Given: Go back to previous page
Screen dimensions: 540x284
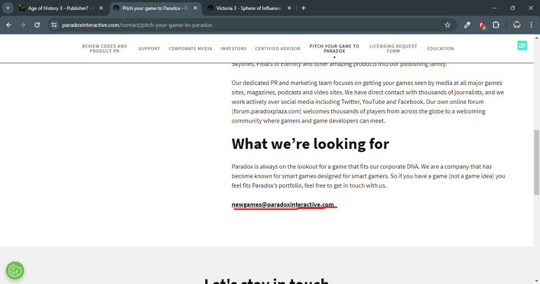Looking at the screenshot, I should click(x=9, y=25).
